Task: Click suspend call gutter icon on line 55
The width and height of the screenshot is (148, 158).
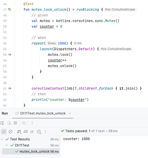Action: (x=10, y=55)
